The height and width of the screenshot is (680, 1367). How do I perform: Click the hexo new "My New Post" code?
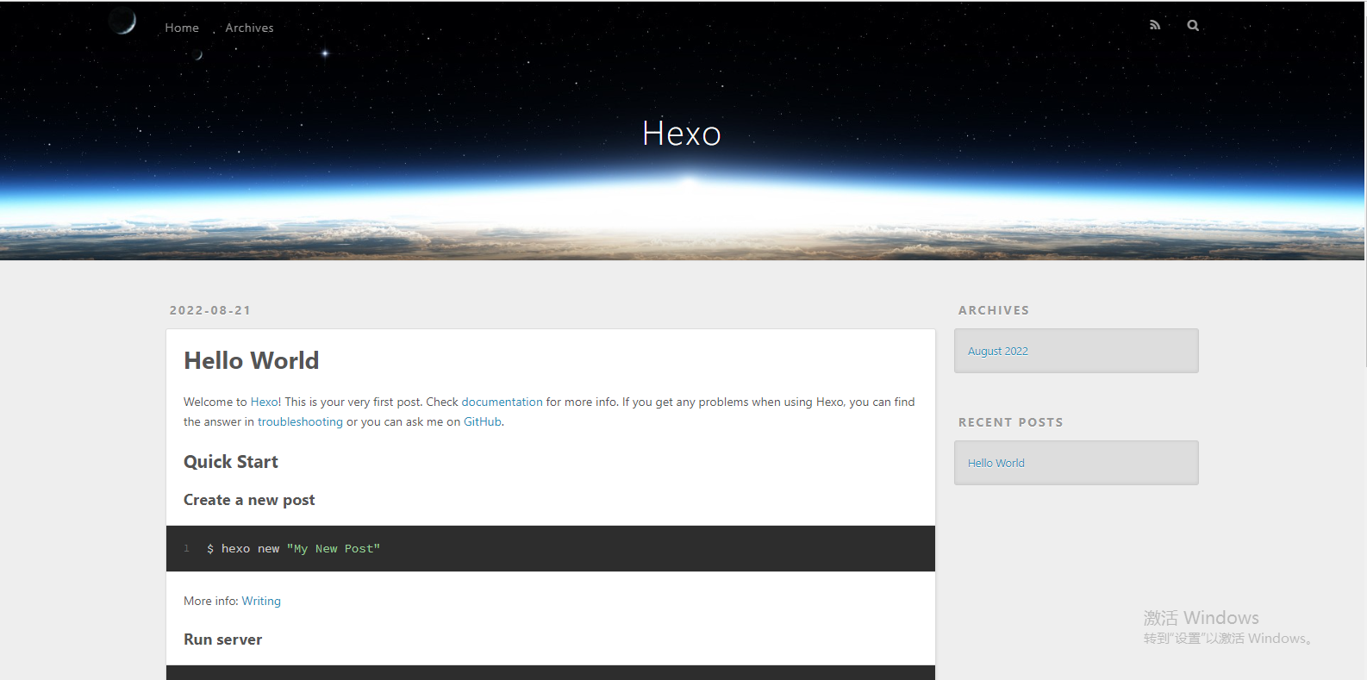[x=293, y=548]
